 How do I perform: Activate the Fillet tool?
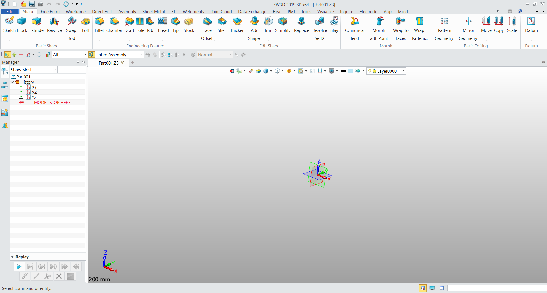pos(99,24)
